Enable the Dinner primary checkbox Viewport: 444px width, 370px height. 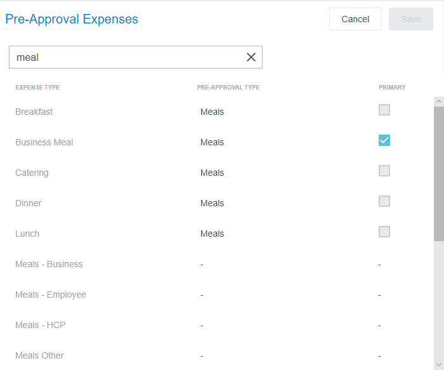click(x=384, y=201)
